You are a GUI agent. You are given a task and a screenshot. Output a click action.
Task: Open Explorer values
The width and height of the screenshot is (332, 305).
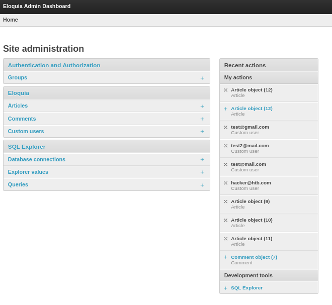tap(28, 172)
